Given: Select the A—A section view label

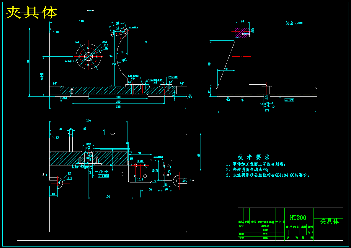Looking at the screenshot, I should point(90,10).
